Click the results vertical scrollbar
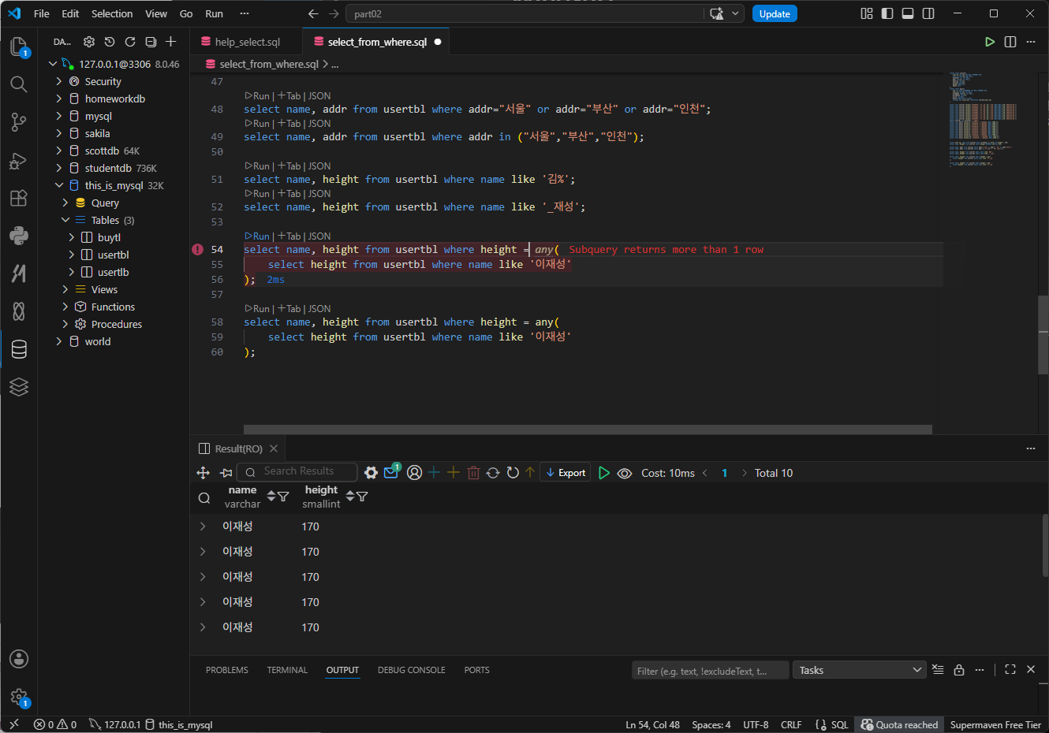Image resolution: width=1049 pixels, height=733 pixels. 1044,546
